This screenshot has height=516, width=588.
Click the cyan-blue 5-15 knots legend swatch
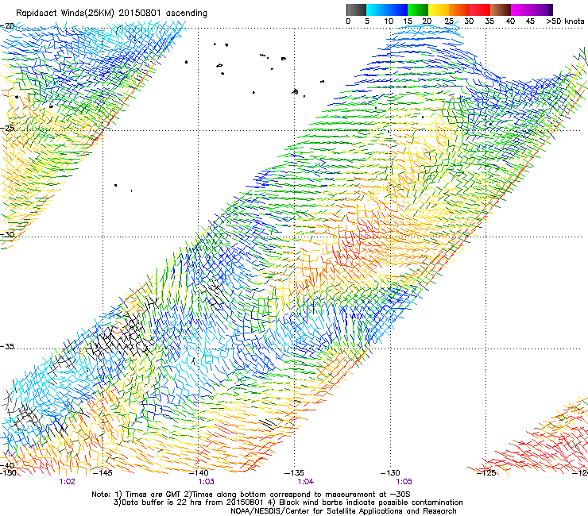pos(387,10)
